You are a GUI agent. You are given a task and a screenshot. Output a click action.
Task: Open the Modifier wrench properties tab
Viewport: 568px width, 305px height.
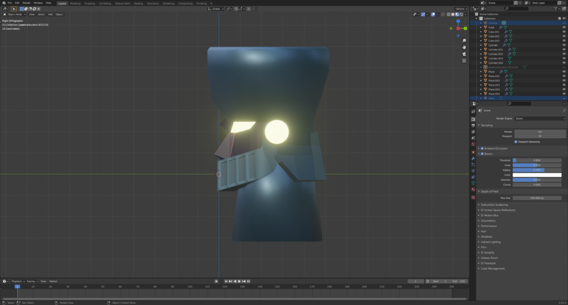[x=473, y=158]
